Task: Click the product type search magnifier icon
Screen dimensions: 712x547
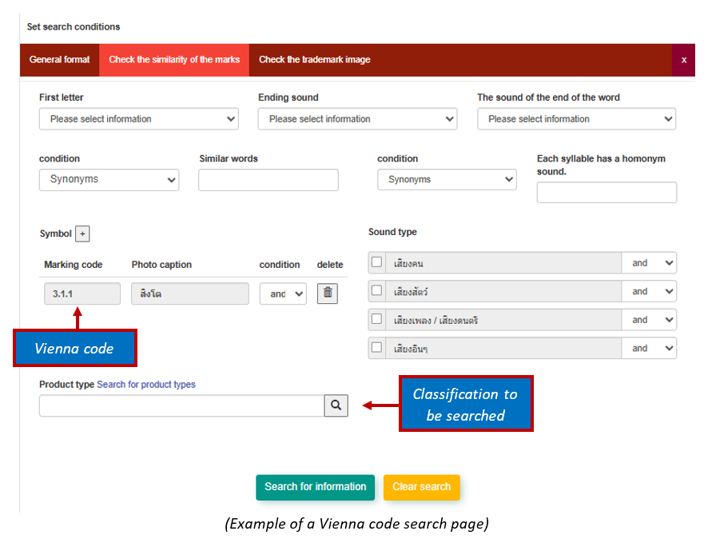Action: [336, 406]
